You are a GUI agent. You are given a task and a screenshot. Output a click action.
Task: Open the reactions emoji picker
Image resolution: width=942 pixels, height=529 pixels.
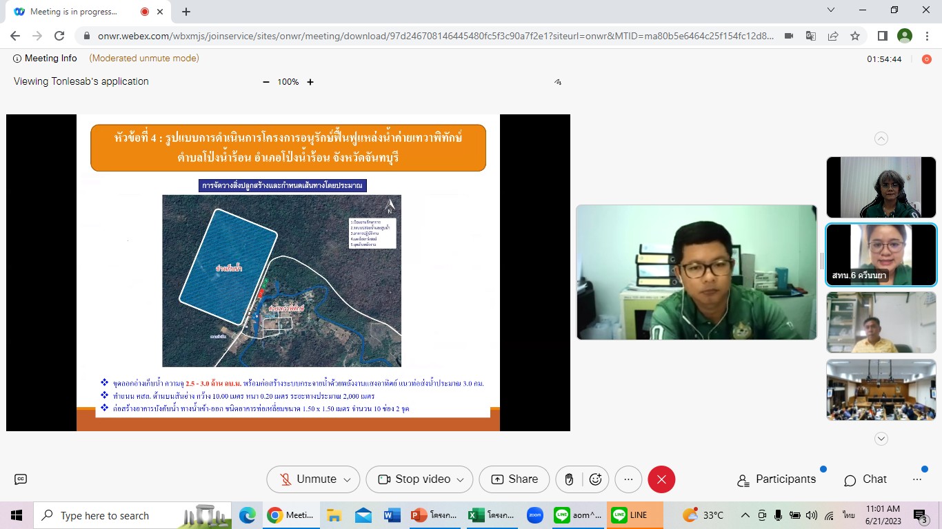596,479
